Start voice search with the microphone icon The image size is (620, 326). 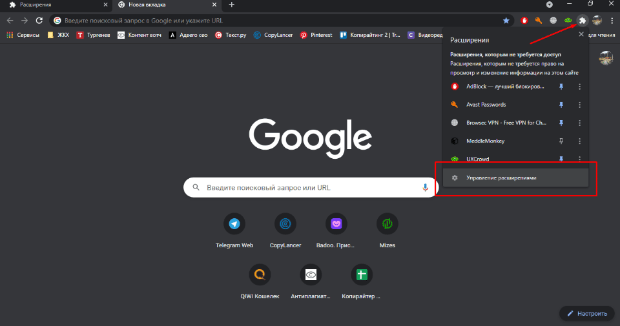coord(426,188)
